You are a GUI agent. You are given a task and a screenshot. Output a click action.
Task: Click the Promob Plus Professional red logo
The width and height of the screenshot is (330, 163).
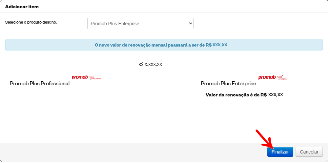[86, 77]
